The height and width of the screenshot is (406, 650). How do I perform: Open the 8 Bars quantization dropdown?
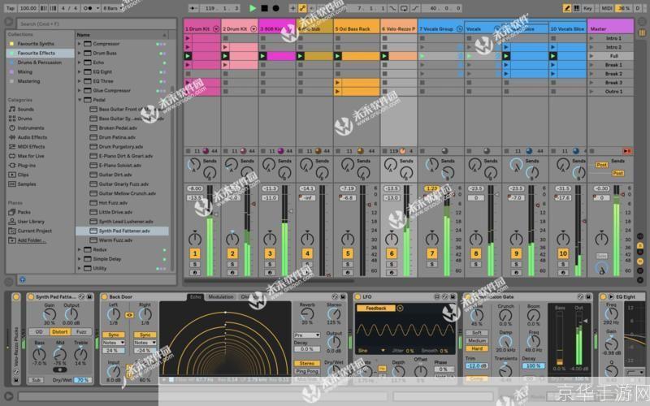click(x=110, y=8)
